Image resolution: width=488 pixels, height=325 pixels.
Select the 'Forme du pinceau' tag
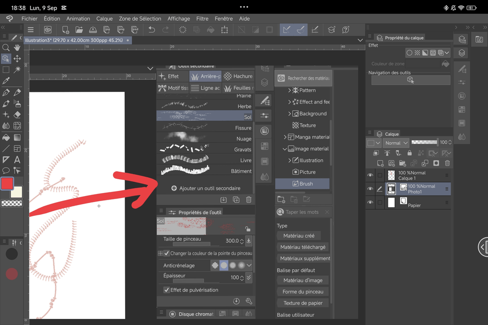(303, 291)
